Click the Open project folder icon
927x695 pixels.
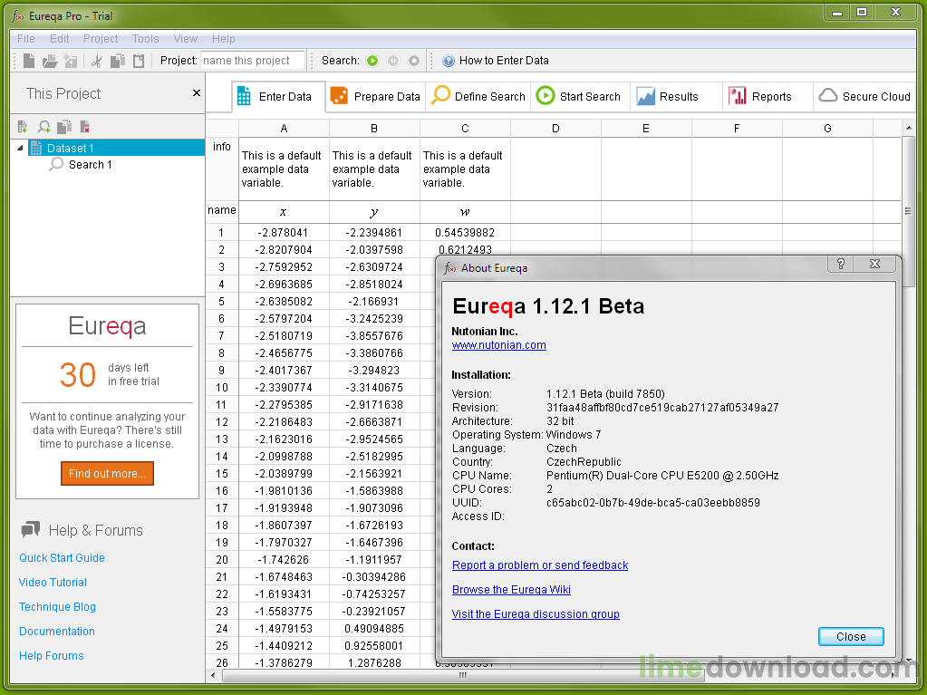50,61
